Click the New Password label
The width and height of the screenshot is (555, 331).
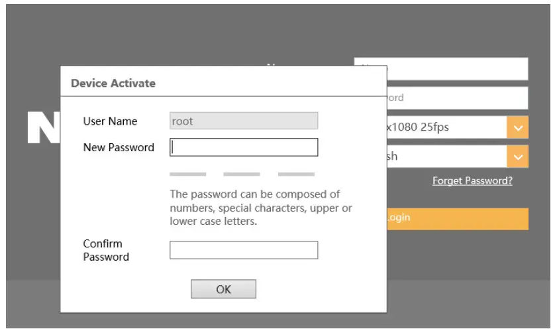(x=119, y=147)
